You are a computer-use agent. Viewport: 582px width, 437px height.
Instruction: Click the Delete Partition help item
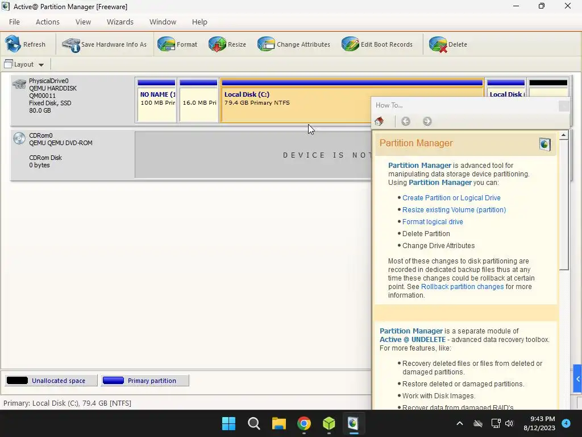point(426,233)
